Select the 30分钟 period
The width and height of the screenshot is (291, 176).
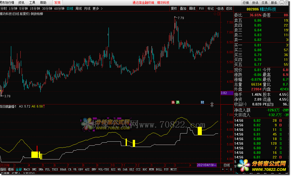[47, 8]
